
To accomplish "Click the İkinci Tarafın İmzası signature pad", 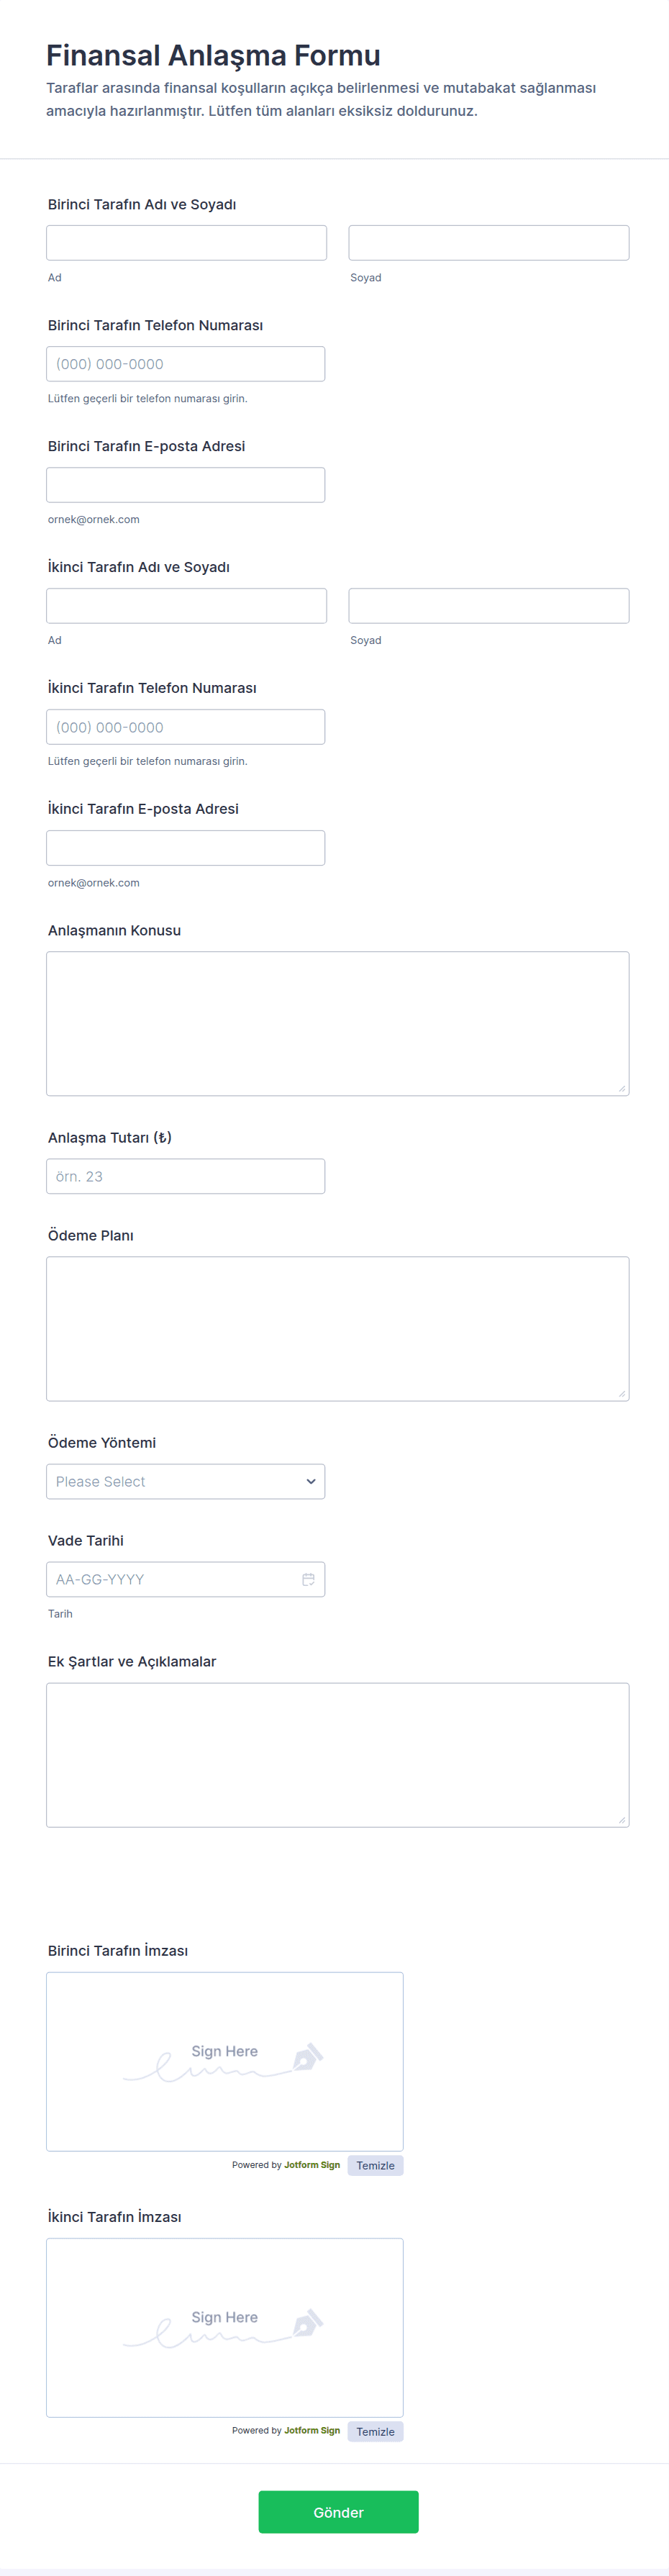I will coord(224,2326).
